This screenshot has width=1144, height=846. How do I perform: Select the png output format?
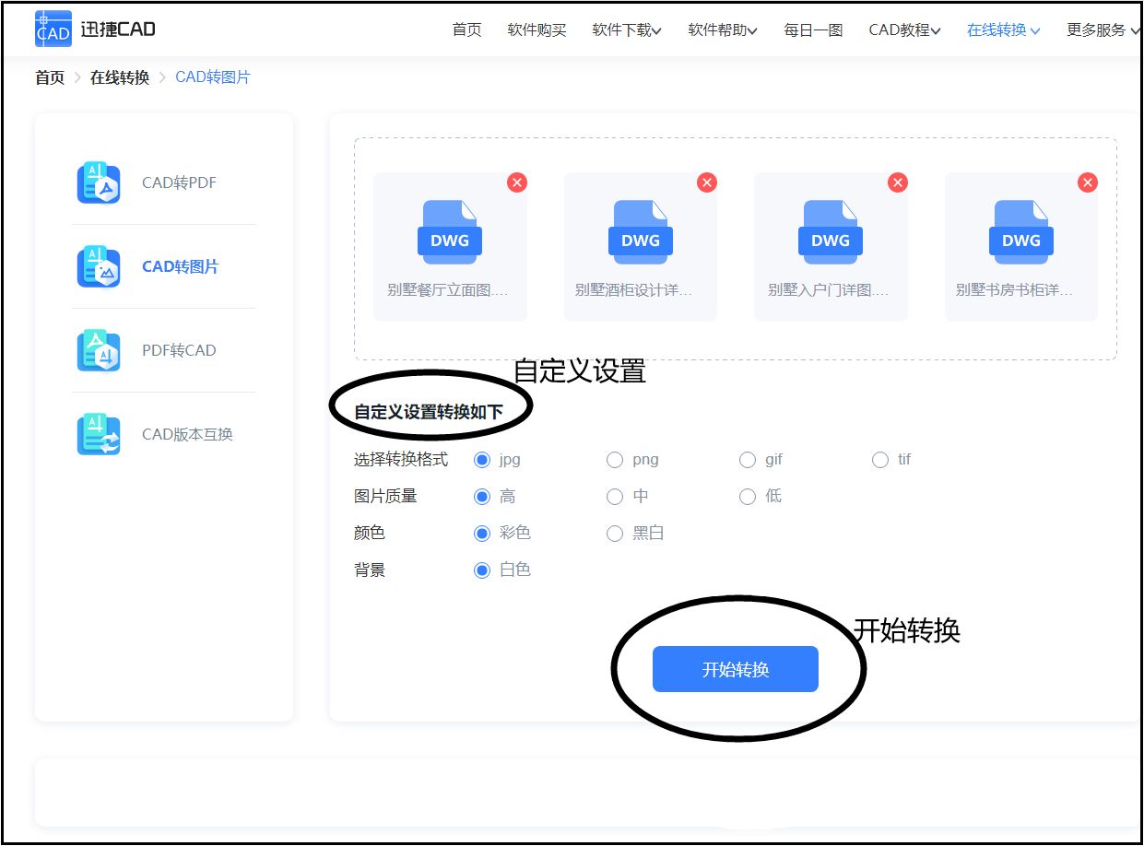click(x=614, y=459)
